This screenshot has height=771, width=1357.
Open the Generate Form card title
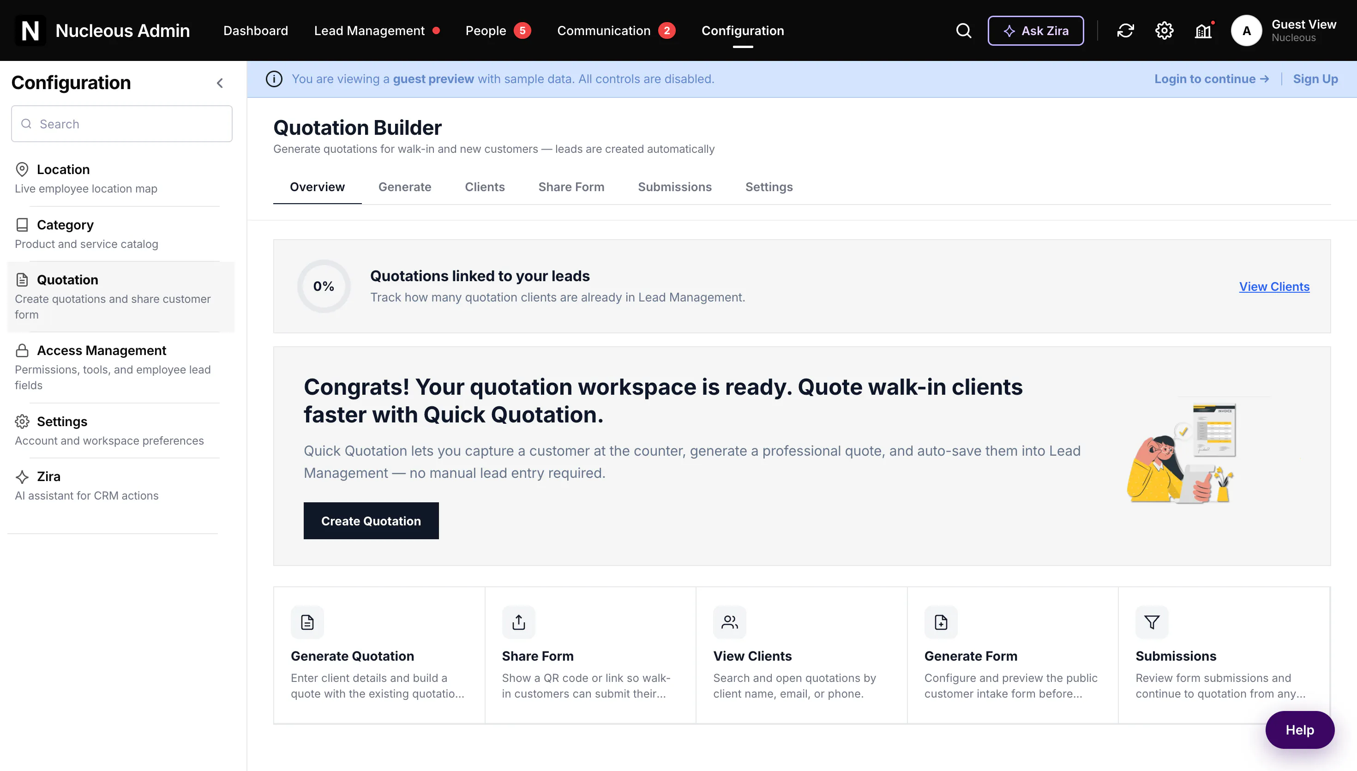[971, 656]
